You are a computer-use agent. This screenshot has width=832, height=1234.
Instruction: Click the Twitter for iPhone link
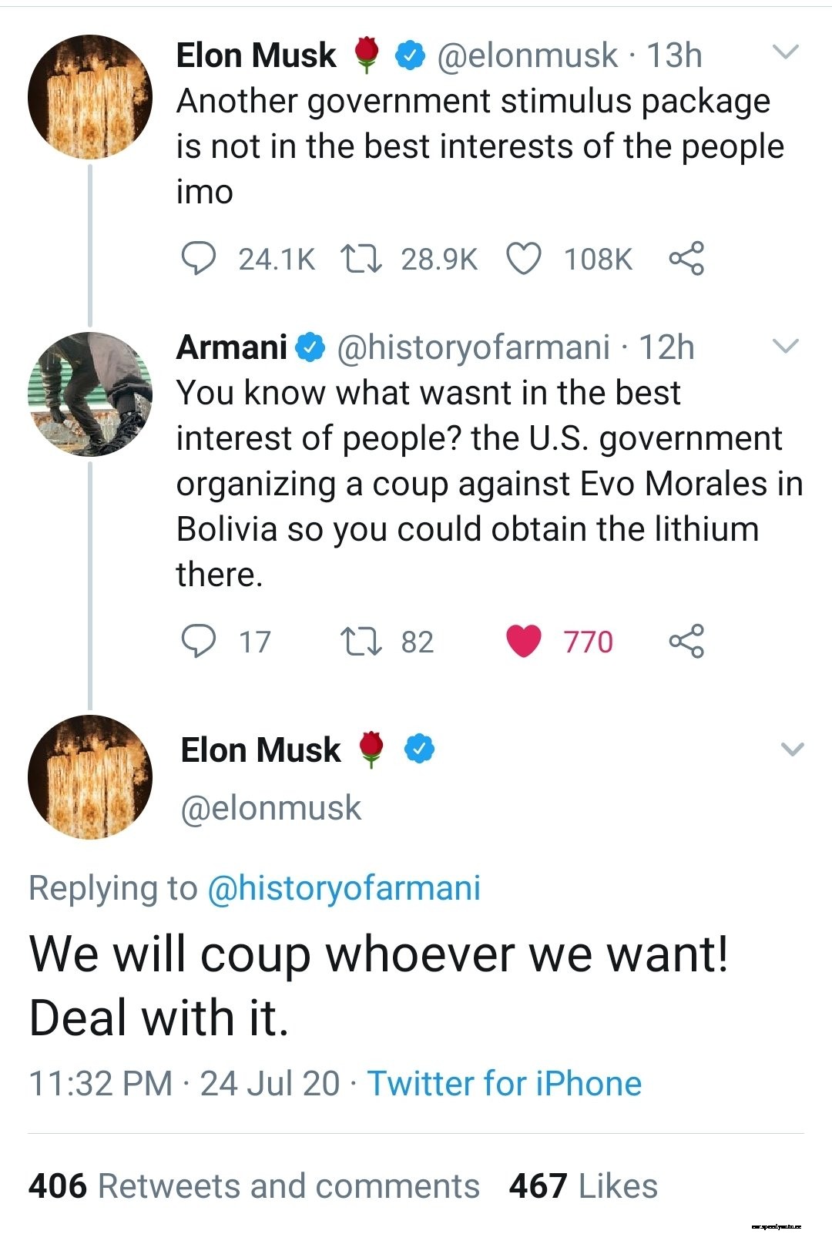(x=504, y=1083)
